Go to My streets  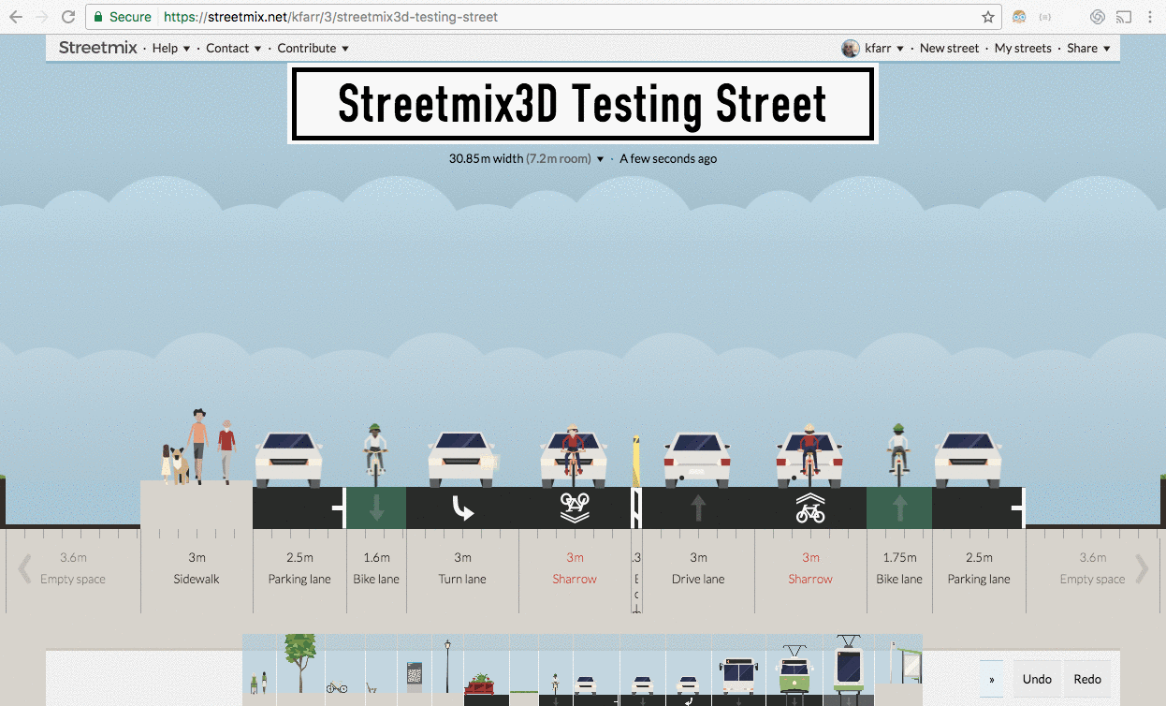point(1023,48)
